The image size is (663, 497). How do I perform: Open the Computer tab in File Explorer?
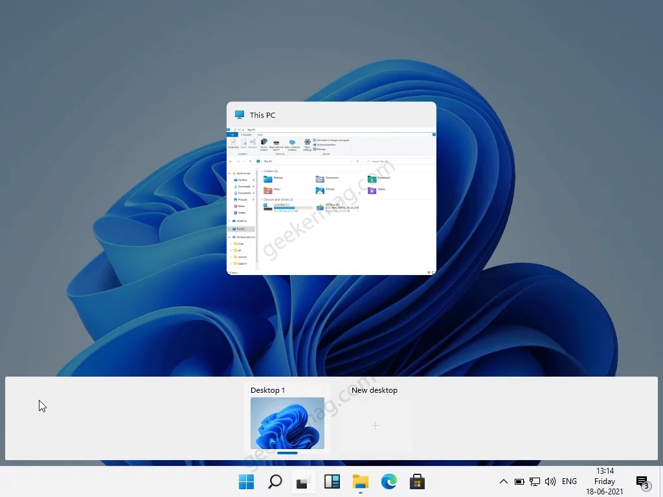point(247,135)
